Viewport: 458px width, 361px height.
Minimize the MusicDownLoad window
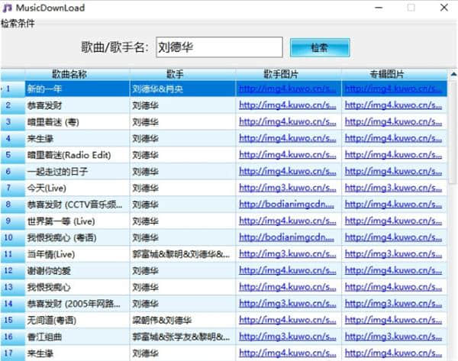pos(377,8)
